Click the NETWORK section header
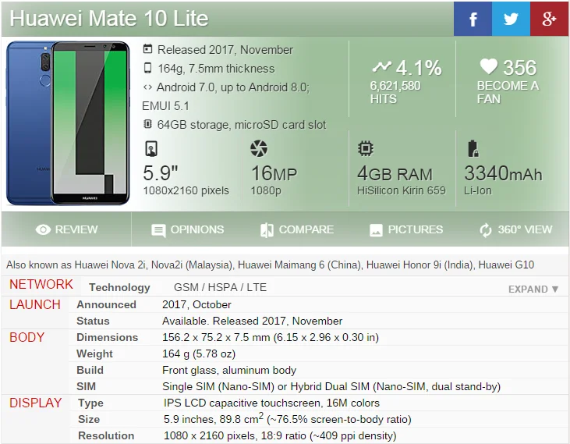This screenshot has width=570, height=444. pos(41,284)
